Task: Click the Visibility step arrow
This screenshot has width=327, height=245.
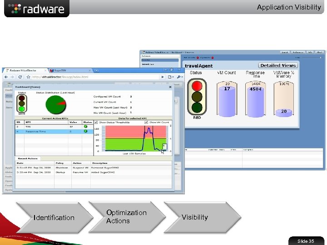Action: coord(202,217)
